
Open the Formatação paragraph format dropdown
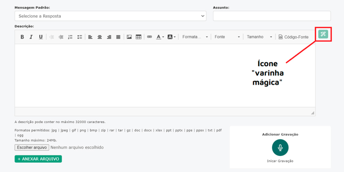pos(195,37)
